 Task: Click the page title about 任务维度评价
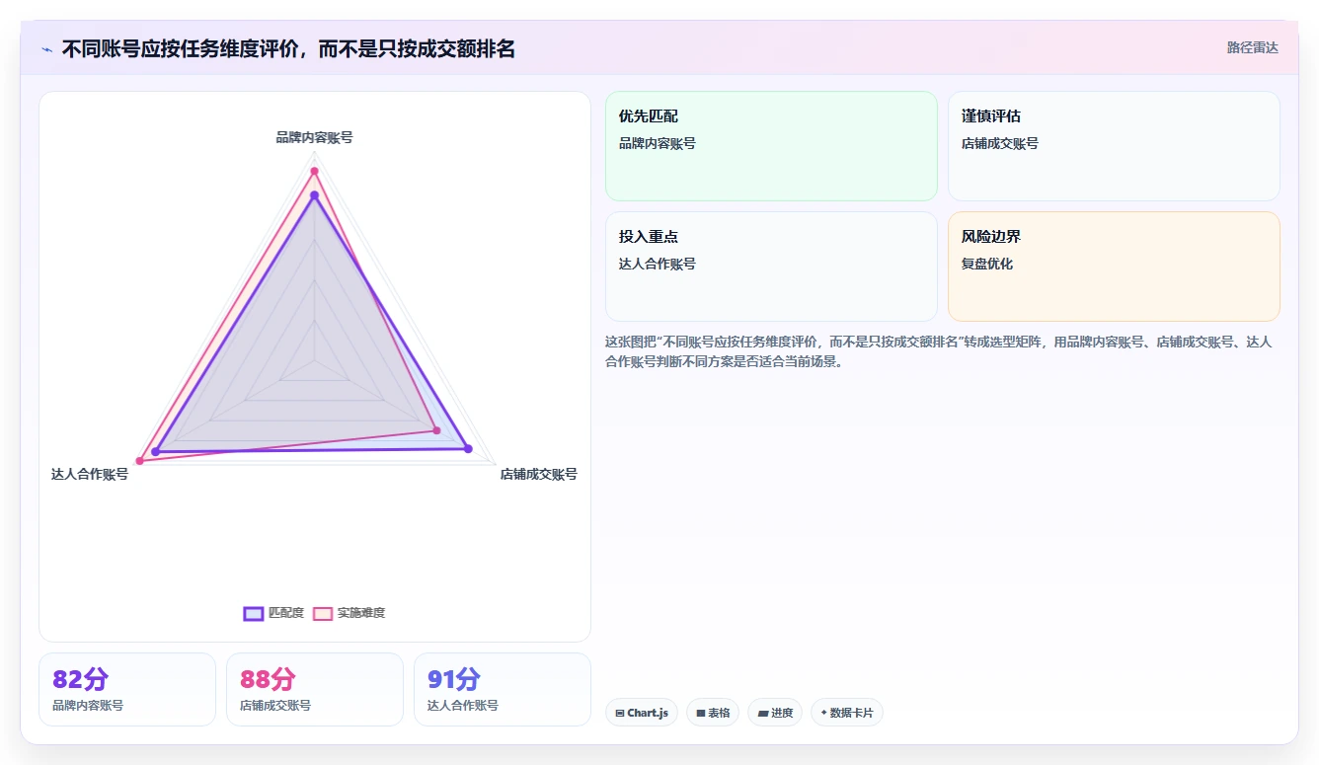click(288, 49)
